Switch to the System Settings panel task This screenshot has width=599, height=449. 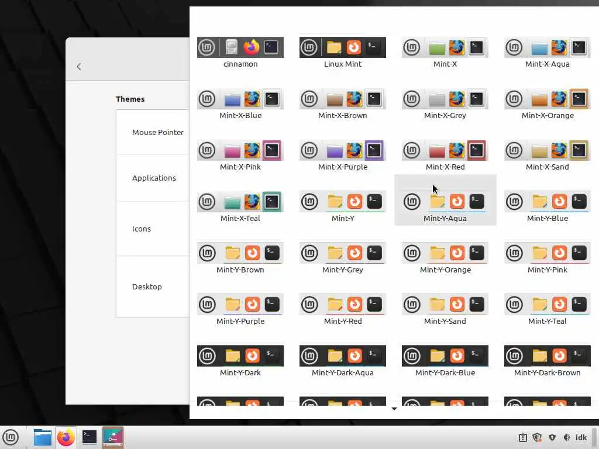[113, 437]
